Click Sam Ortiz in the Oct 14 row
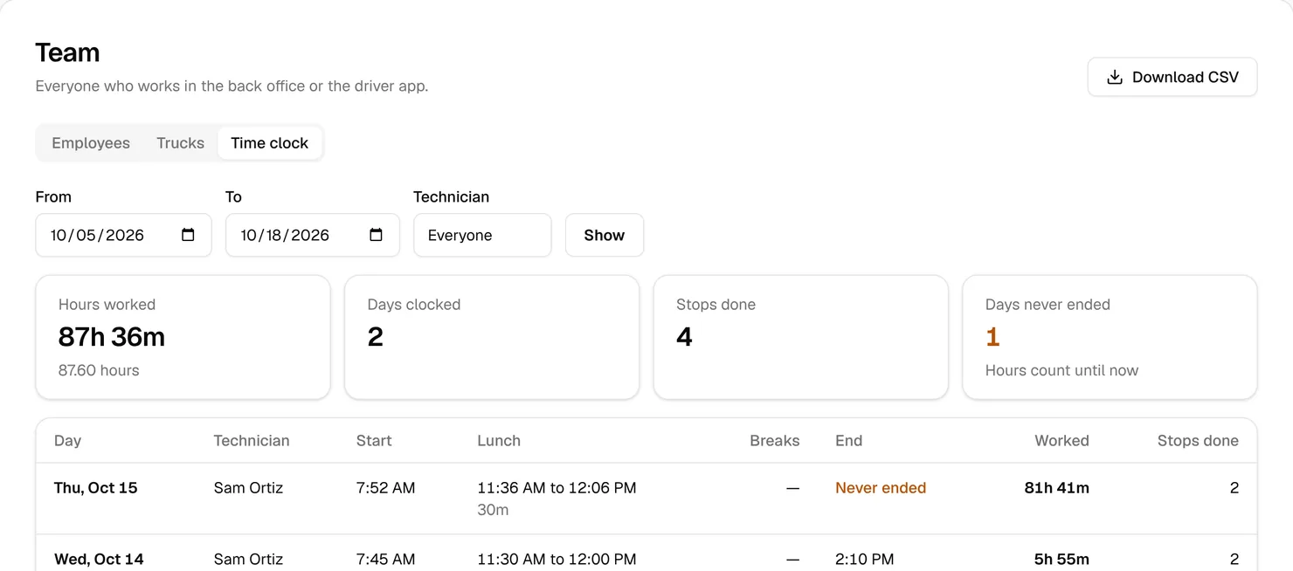The height and width of the screenshot is (571, 1293). pyautogui.click(x=248, y=559)
